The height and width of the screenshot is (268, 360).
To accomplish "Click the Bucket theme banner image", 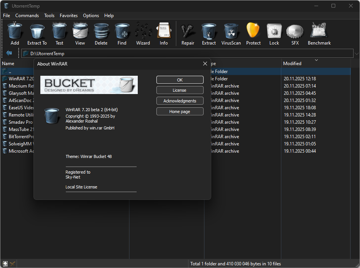I will click(89, 85).
